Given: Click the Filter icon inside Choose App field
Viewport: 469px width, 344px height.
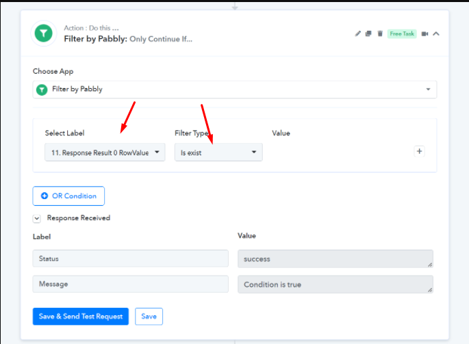Looking at the screenshot, I should 42,90.
